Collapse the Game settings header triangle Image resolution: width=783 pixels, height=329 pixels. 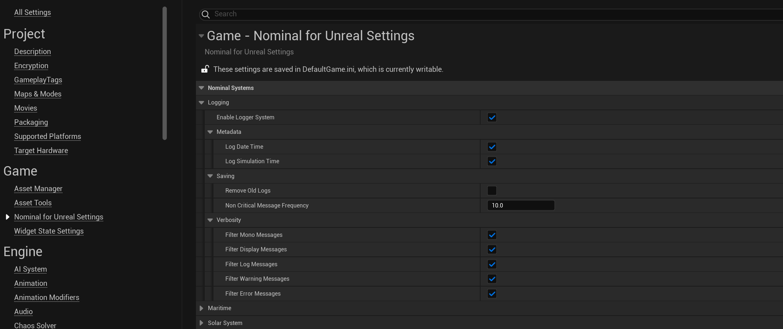click(x=201, y=36)
